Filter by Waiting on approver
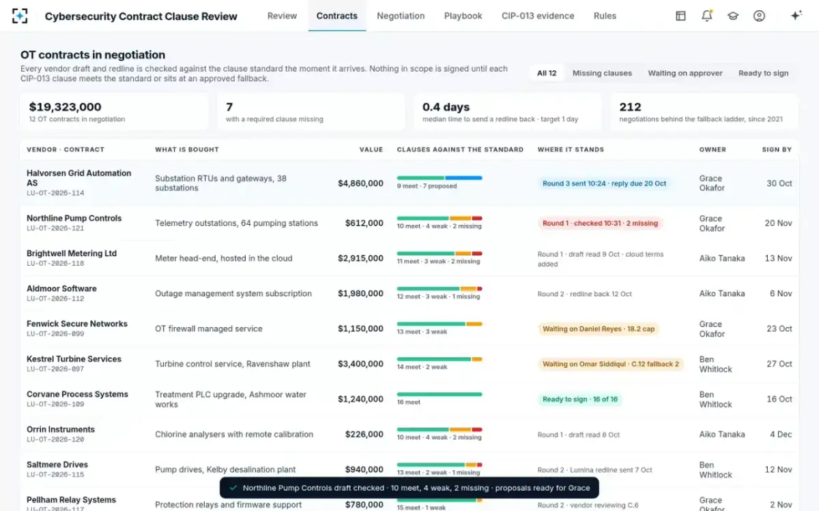 685,73
